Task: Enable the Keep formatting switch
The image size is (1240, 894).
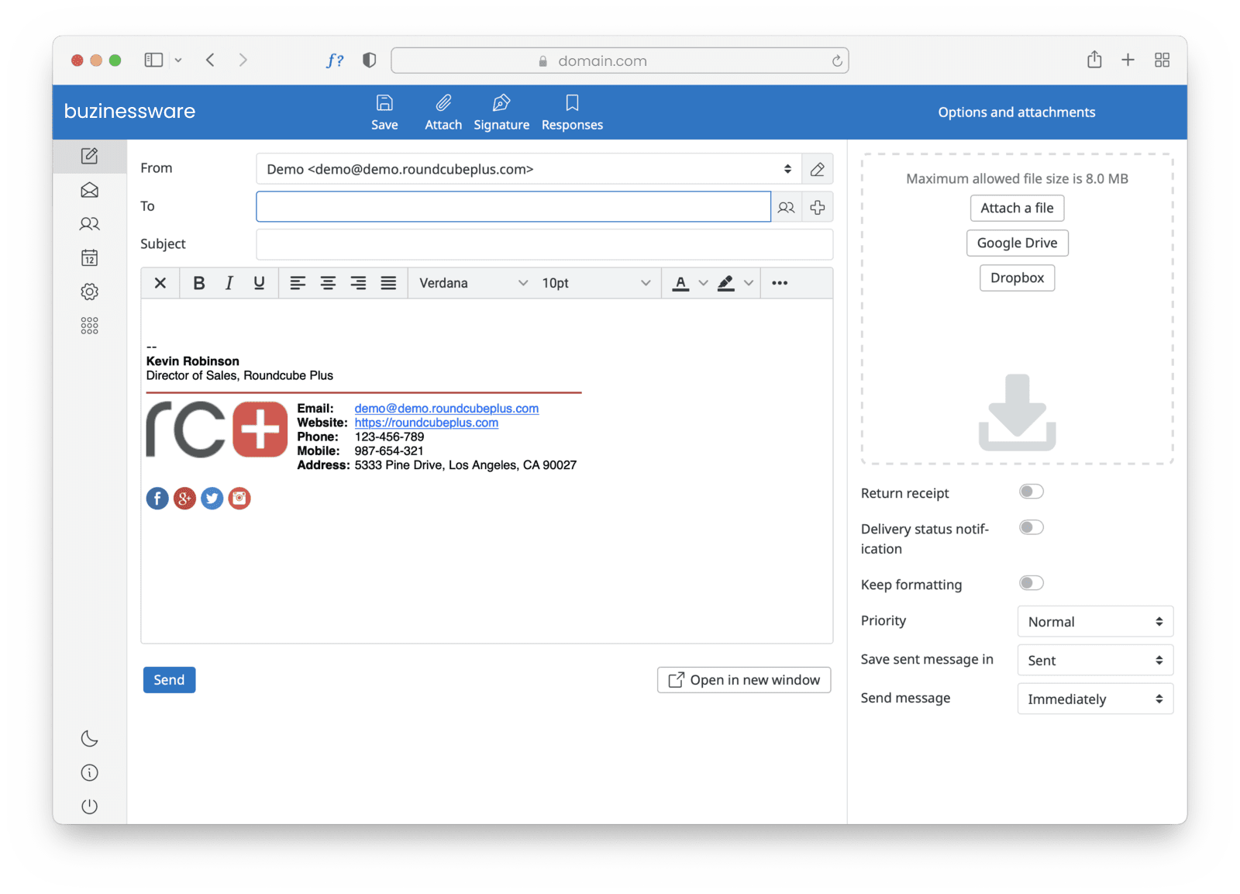Action: [1031, 582]
